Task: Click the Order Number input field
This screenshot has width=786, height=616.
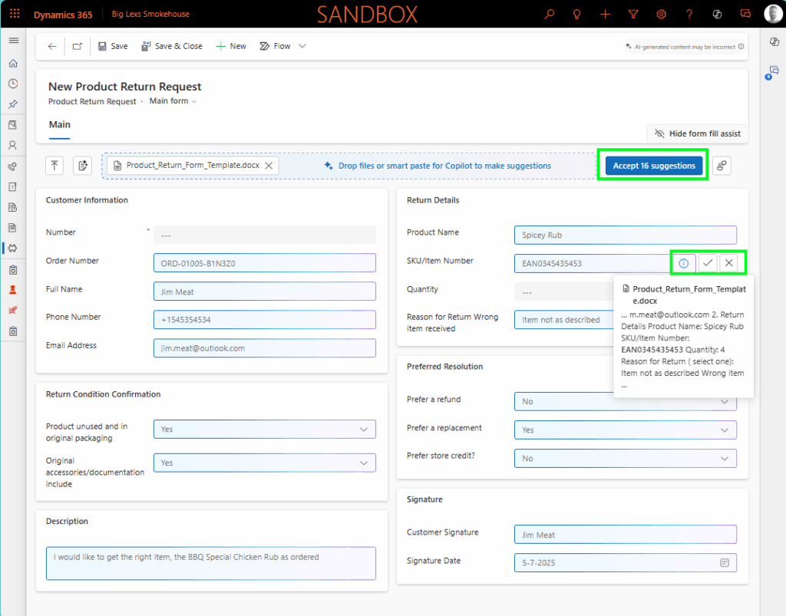Action: (x=264, y=263)
